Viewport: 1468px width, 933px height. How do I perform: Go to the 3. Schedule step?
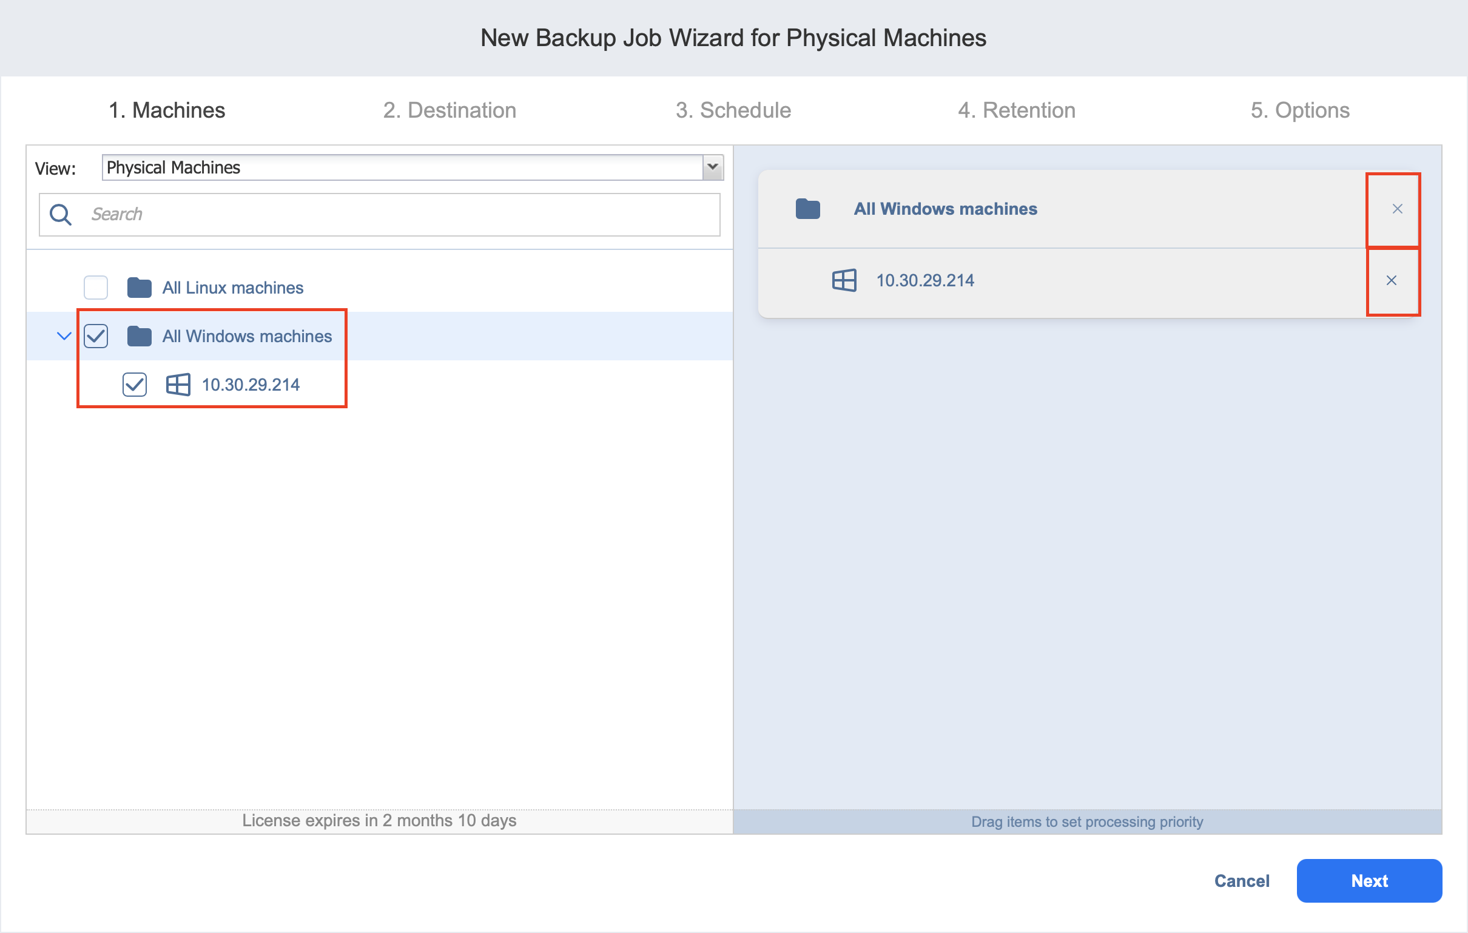tap(733, 110)
